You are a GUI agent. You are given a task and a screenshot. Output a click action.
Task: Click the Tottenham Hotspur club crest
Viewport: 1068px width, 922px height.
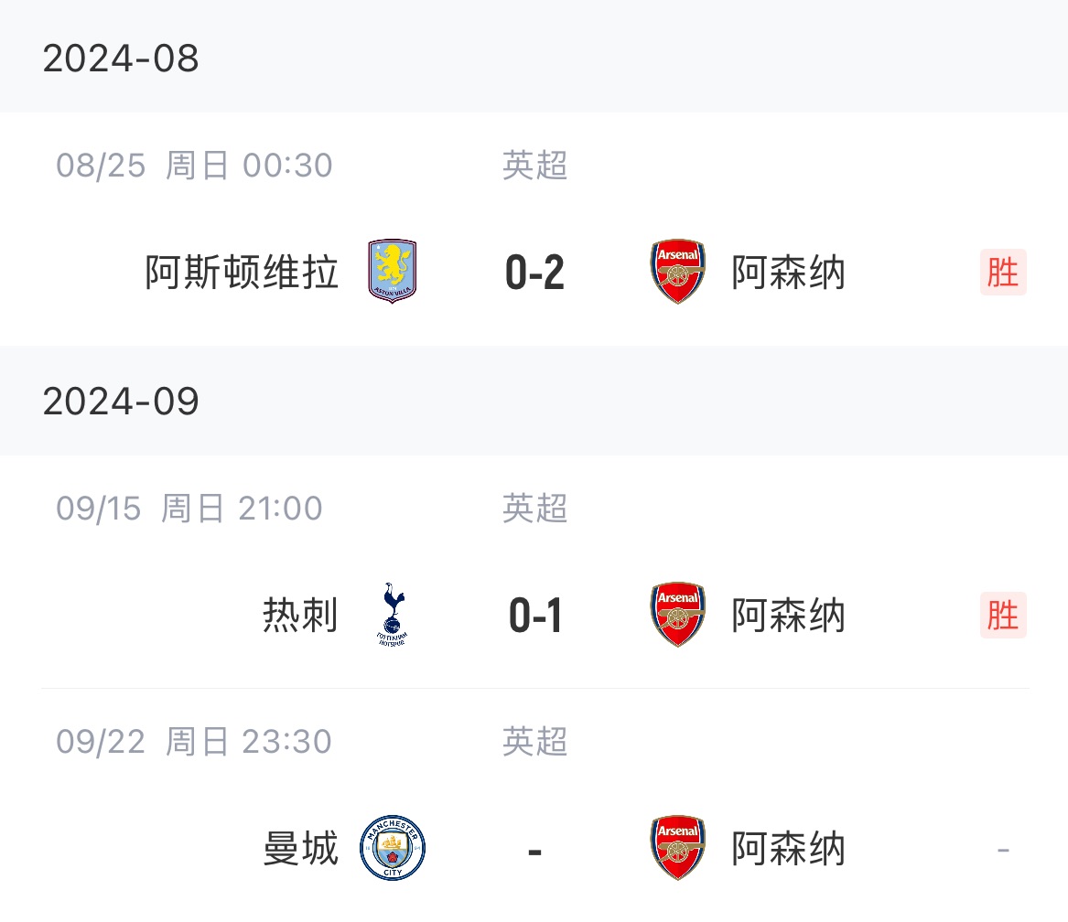point(392,615)
